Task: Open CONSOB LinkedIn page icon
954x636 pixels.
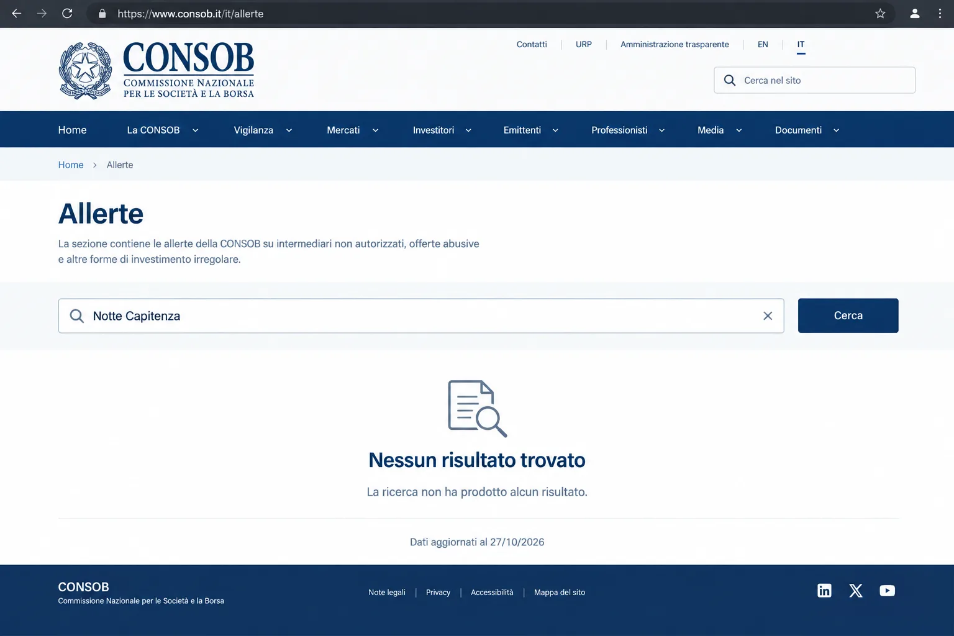Action: pyautogui.click(x=824, y=591)
